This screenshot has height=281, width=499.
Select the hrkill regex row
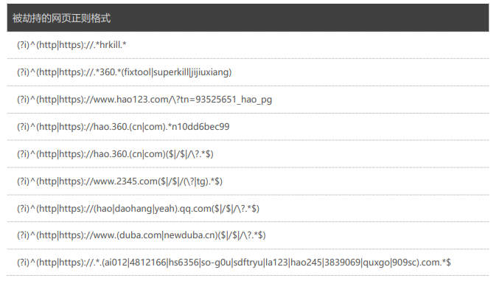pos(248,45)
